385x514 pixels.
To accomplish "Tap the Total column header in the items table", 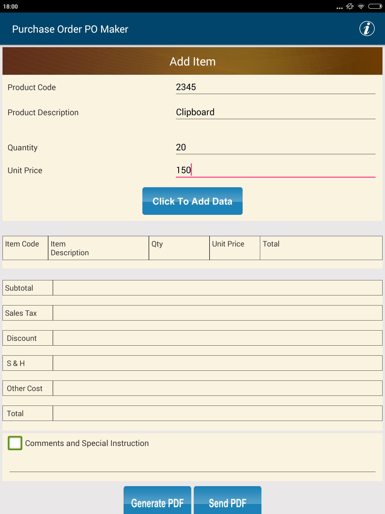I will pyautogui.click(x=321, y=248).
